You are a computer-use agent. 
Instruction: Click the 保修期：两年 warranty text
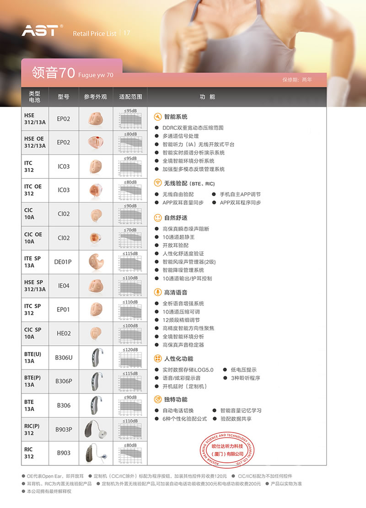297,80
